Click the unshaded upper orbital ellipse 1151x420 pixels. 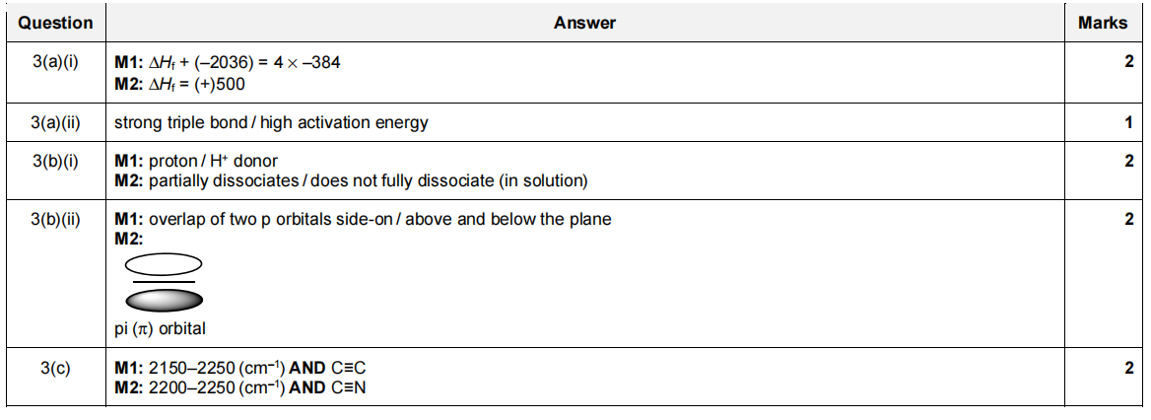[x=164, y=263]
